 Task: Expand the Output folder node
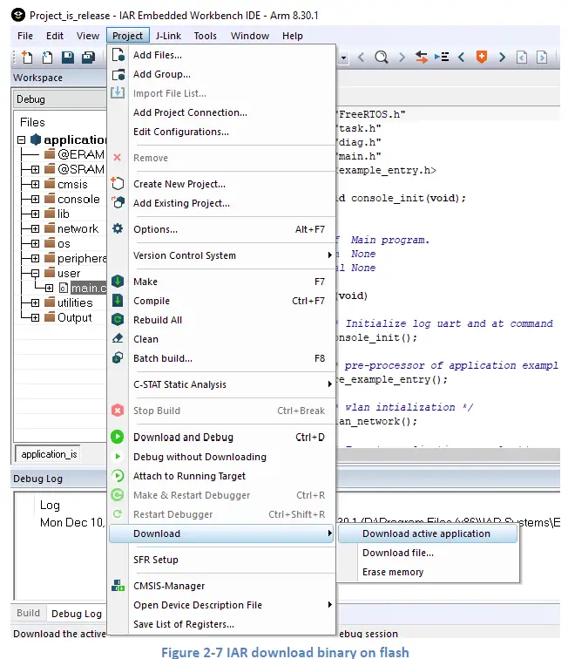coord(36,317)
